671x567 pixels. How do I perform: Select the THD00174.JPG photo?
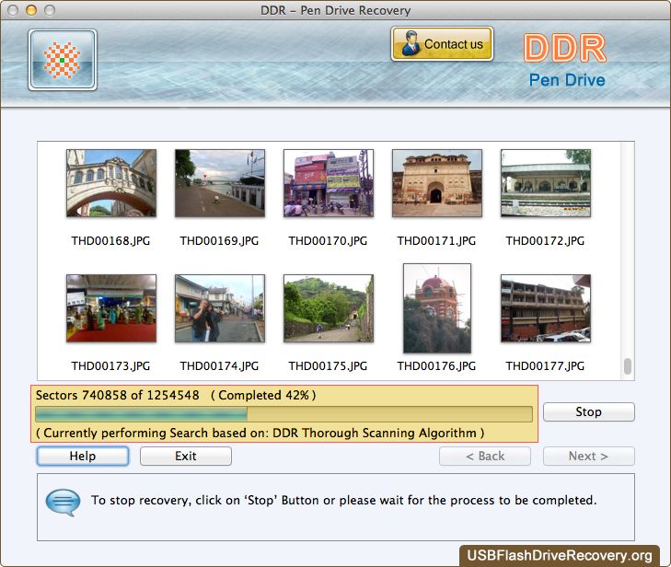(220, 308)
